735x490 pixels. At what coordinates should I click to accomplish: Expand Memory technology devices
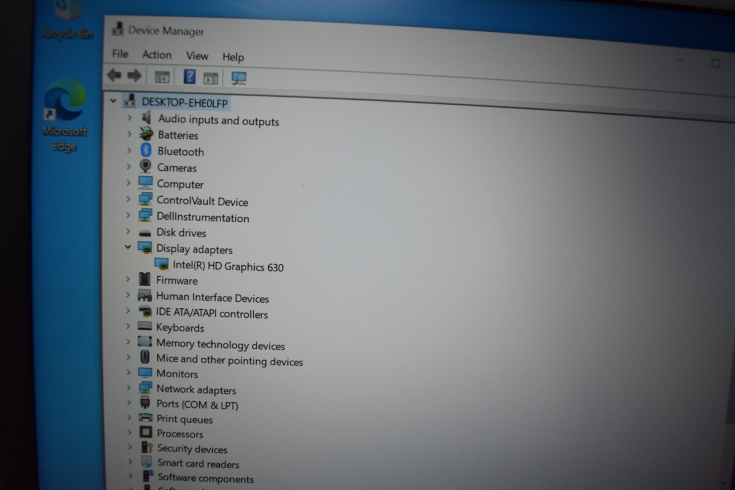[x=128, y=342]
